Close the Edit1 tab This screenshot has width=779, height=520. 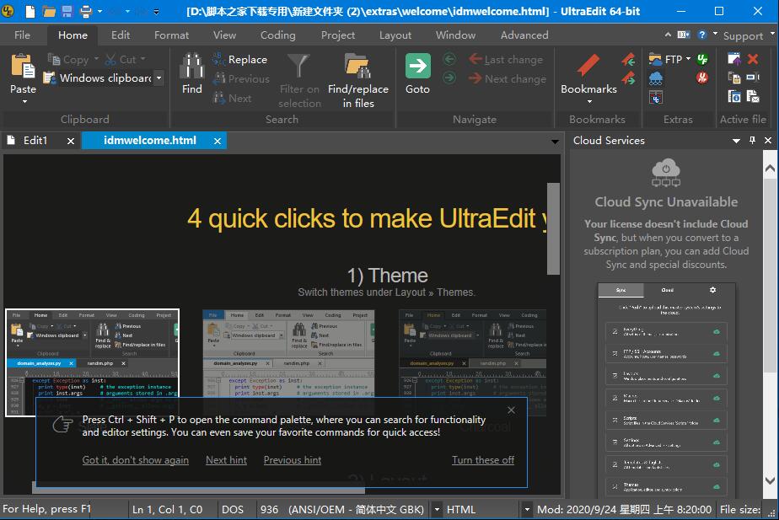coord(71,141)
